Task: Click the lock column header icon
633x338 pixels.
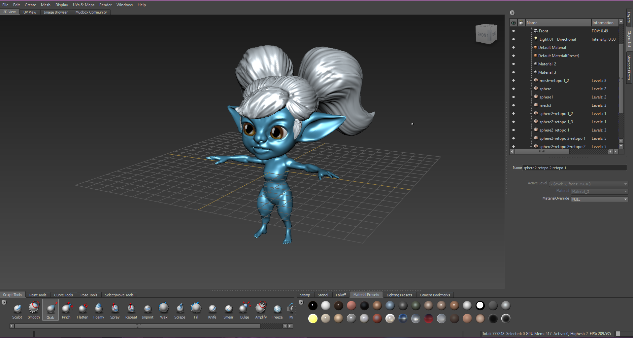Action: point(521,23)
